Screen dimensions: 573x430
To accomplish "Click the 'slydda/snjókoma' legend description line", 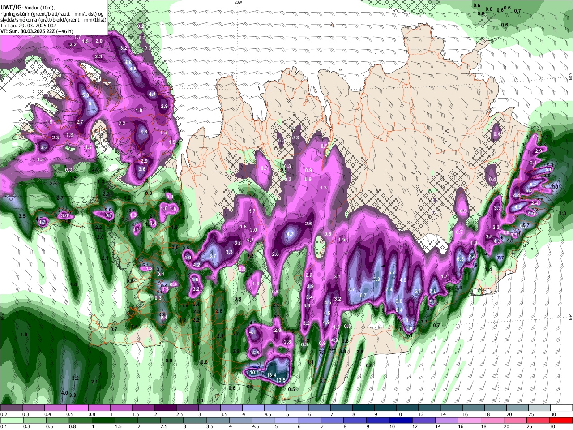I will coord(53,20).
